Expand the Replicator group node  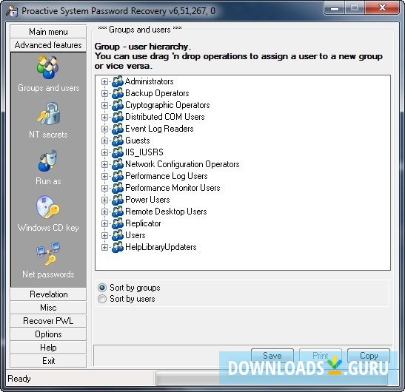click(104, 224)
